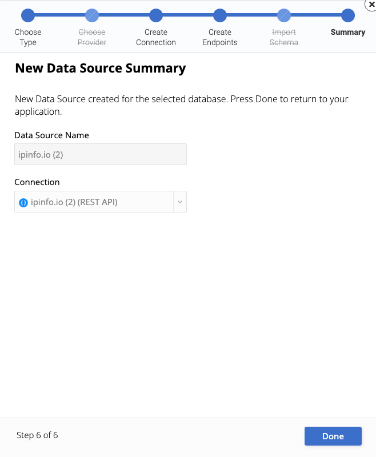Click the REST API connection icon
This screenshot has height=457, width=376.
23,202
